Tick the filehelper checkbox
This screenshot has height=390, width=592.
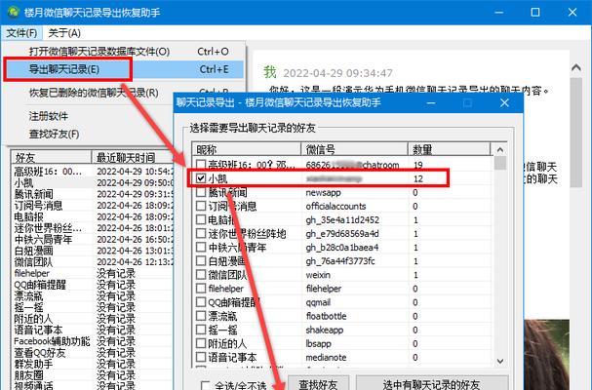pos(201,288)
